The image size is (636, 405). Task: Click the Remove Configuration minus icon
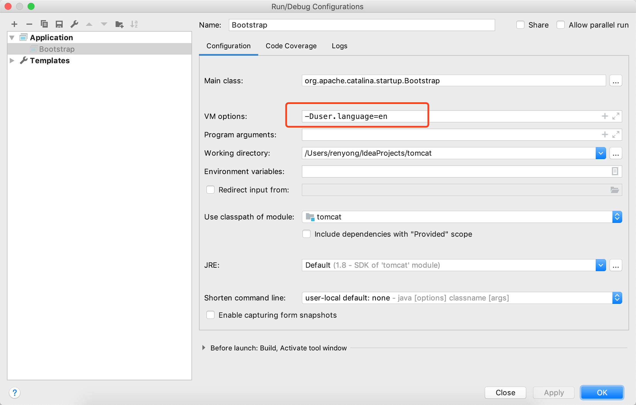click(29, 24)
